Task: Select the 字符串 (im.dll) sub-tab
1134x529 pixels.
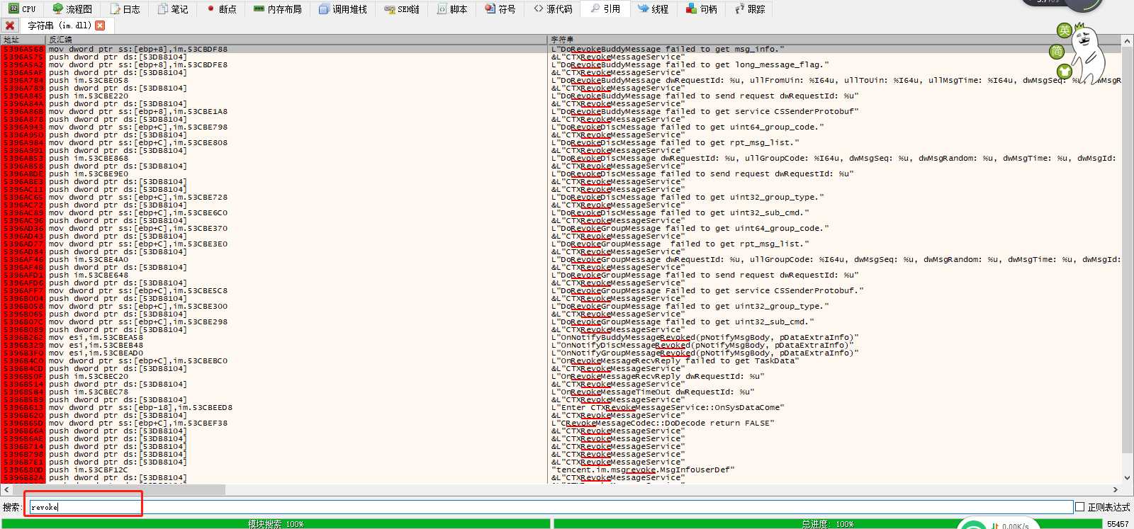Action: tap(60, 25)
